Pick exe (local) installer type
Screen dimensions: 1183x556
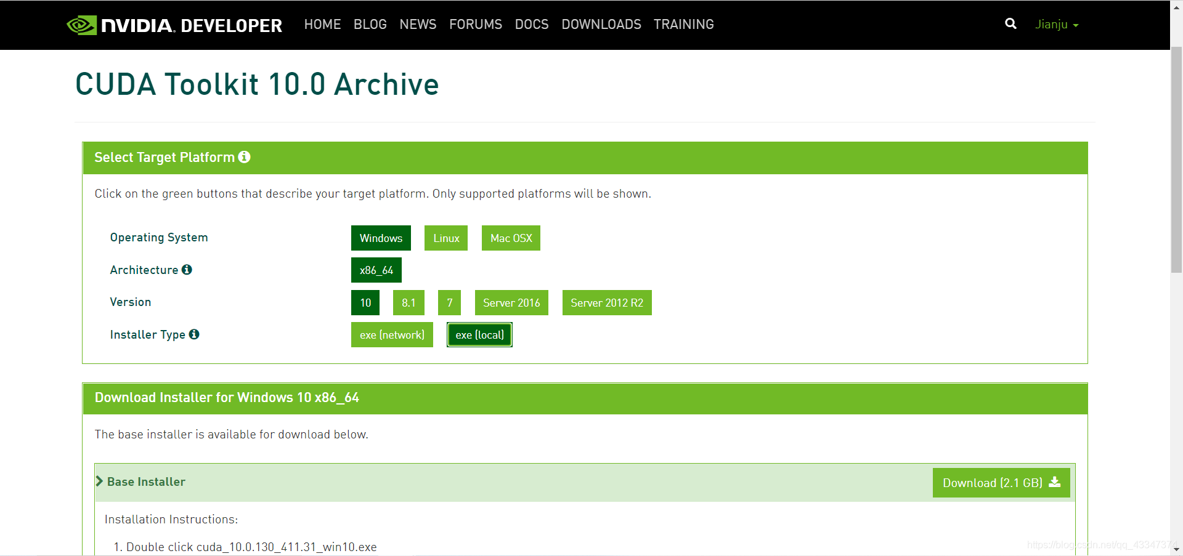click(x=479, y=335)
